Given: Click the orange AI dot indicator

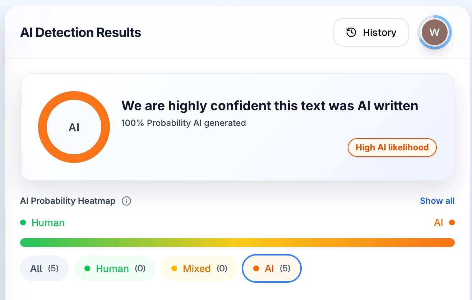Looking at the screenshot, I should coord(452,222).
